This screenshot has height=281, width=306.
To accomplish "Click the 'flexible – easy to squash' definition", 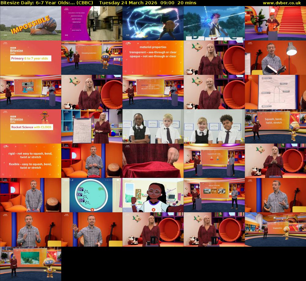I will (30, 166).
